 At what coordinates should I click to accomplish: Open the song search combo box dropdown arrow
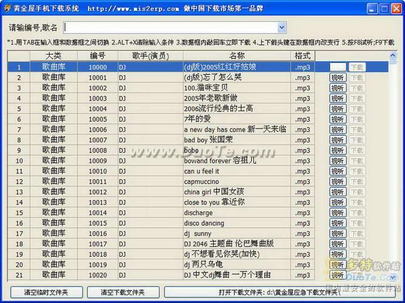282,27
